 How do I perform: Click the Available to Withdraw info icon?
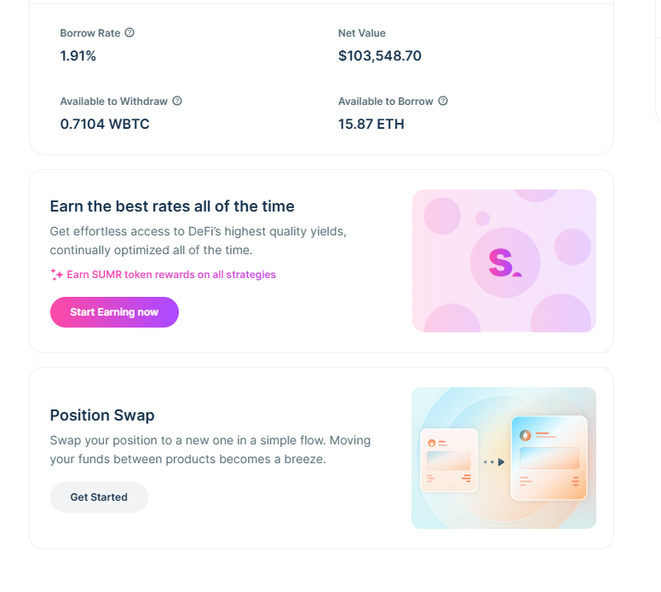177,101
